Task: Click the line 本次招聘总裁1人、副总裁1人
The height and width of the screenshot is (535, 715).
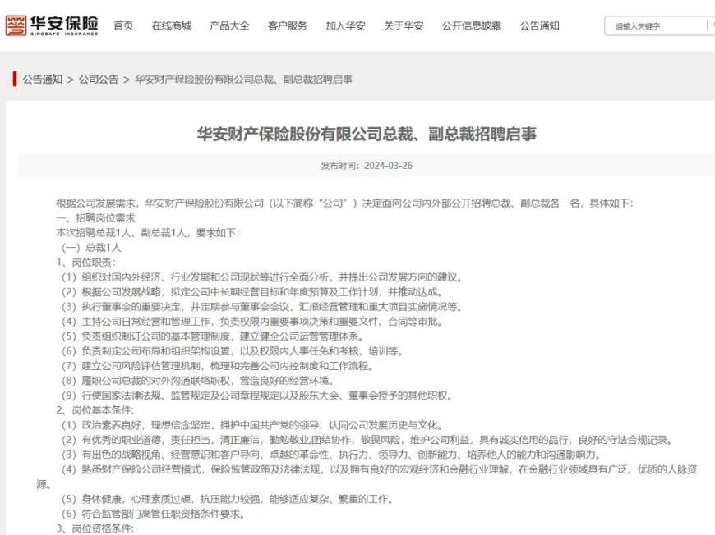Action: (x=148, y=233)
